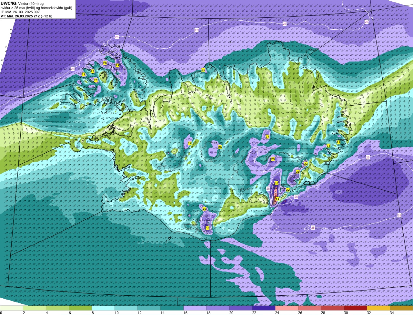Click the 0–2 m/s pale yellow legend swatch
The width and height of the screenshot is (413, 315).
pos(12,308)
